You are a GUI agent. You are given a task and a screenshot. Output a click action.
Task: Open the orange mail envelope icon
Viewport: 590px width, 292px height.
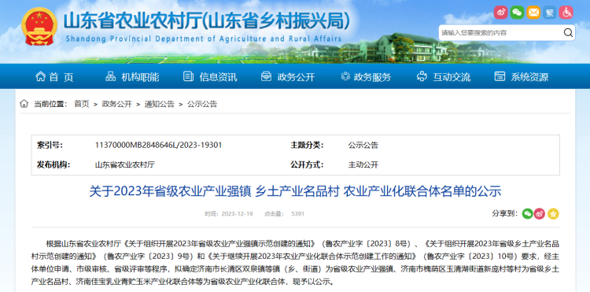533,13
